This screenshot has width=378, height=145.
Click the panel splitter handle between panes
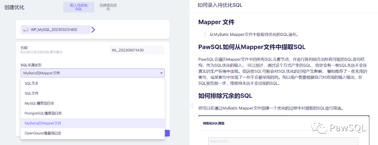point(191,106)
